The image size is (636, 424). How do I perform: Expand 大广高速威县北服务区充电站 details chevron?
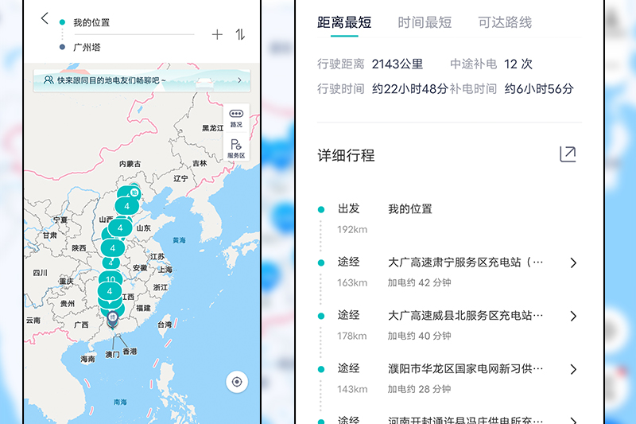tap(573, 317)
